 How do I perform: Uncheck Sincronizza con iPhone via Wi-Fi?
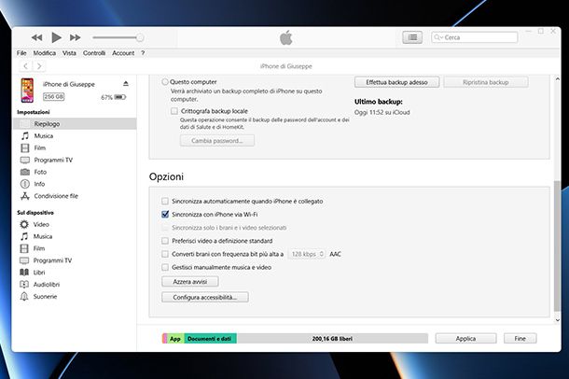coord(165,214)
